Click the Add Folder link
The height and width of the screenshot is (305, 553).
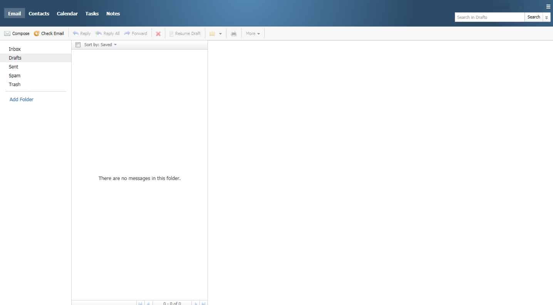coord(21,99)
